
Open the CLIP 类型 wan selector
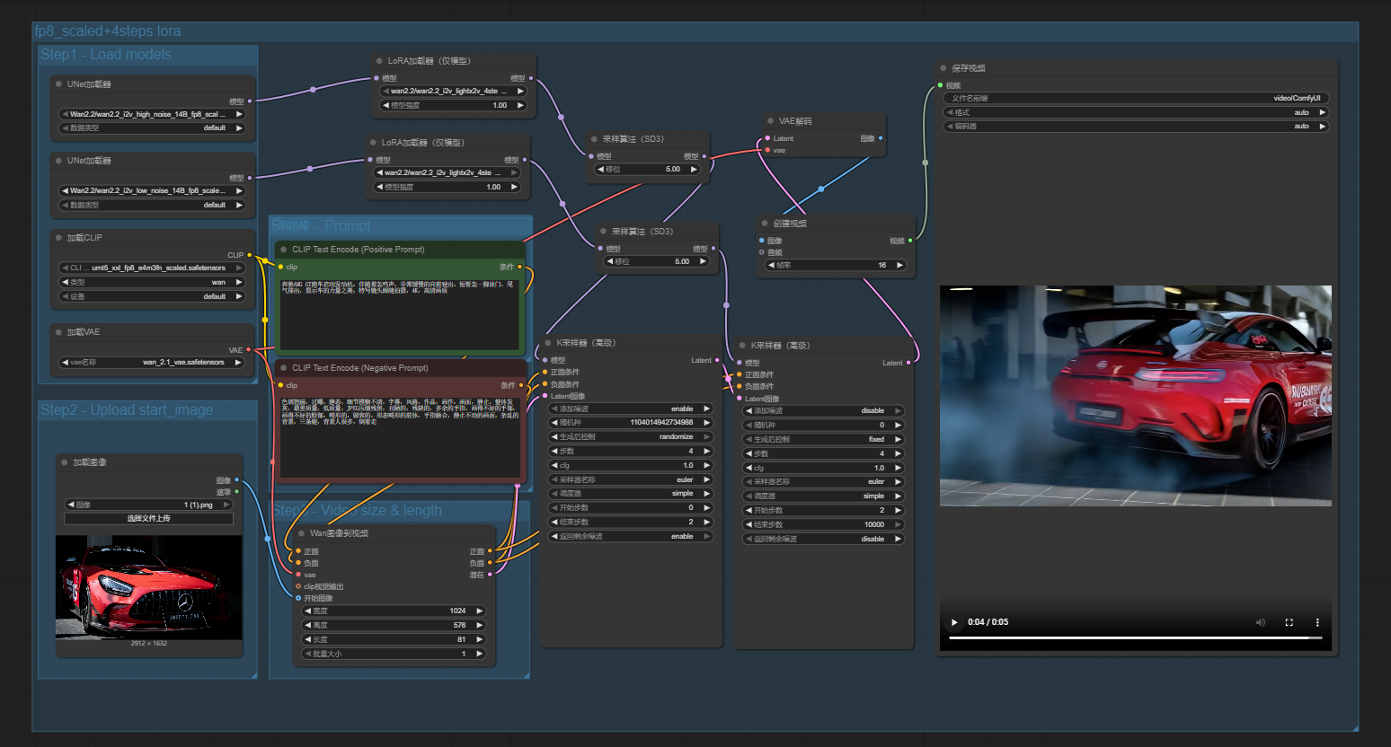[x=152, y=283]
